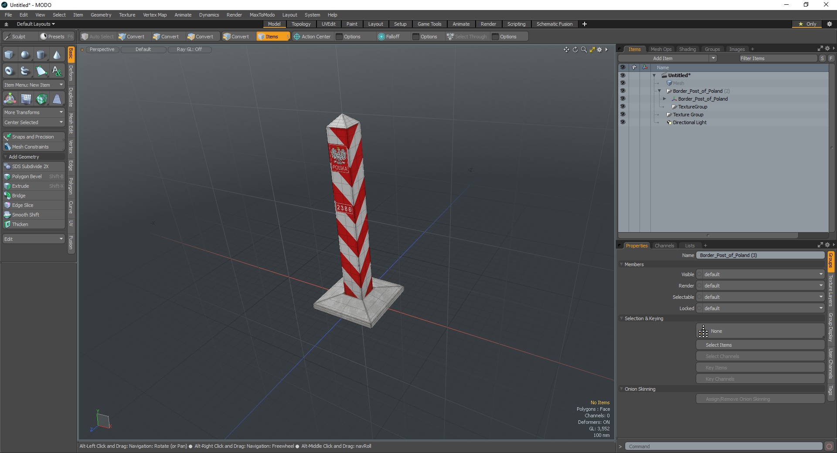Open the Geometry menu
Image resolution: width=837 pixels, height=453 pixels.
101,15
